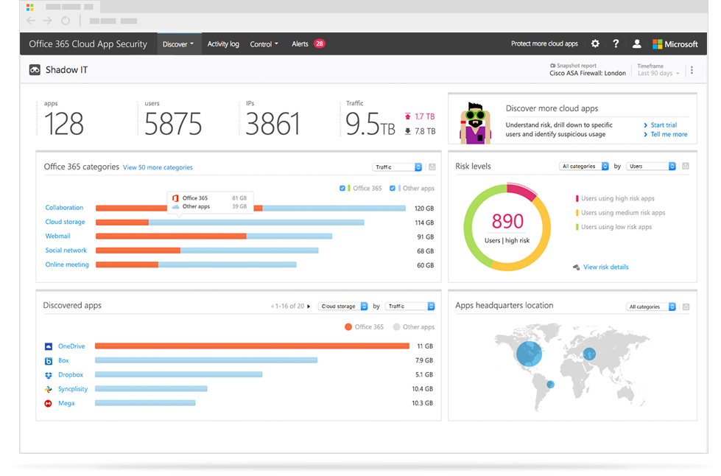Click the 890 users high risk count
Viewport: 721px width, 476px height.
click(x=507, y=221)
